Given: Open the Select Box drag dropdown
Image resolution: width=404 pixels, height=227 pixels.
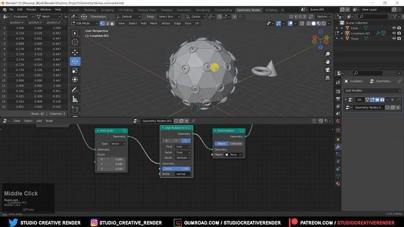Looking at the screenshot, I should coord(169,16).
